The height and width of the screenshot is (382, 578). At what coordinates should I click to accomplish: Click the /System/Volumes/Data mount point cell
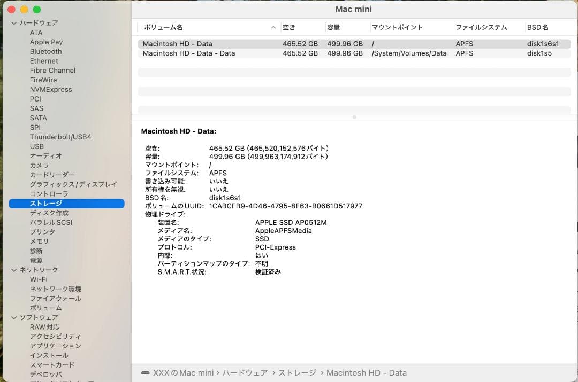coord(409,53)
